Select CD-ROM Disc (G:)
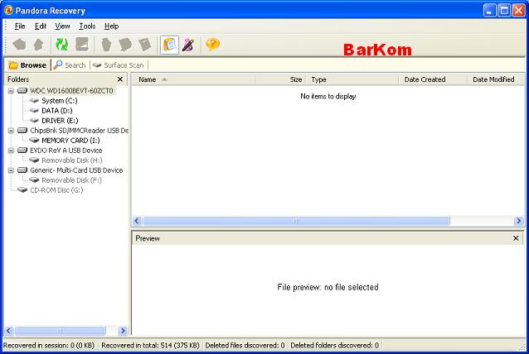This screenshot has height=354, width=529. click(56, 190)
